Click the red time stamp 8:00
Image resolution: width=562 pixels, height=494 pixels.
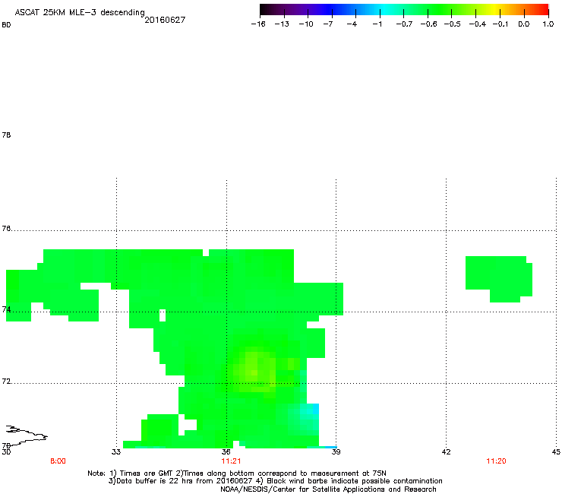(58, 461)
